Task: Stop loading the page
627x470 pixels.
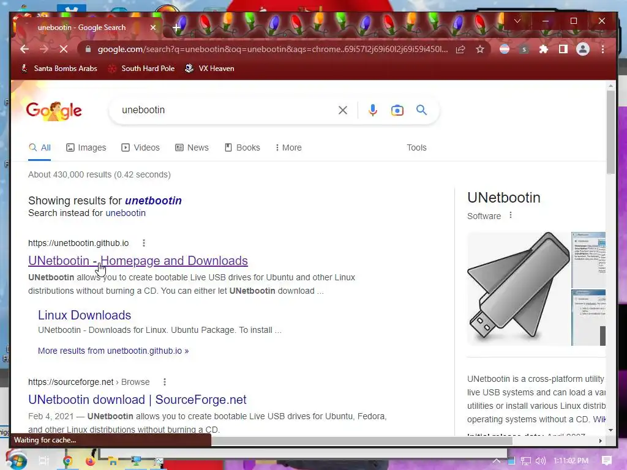Action: click(64, 49)
